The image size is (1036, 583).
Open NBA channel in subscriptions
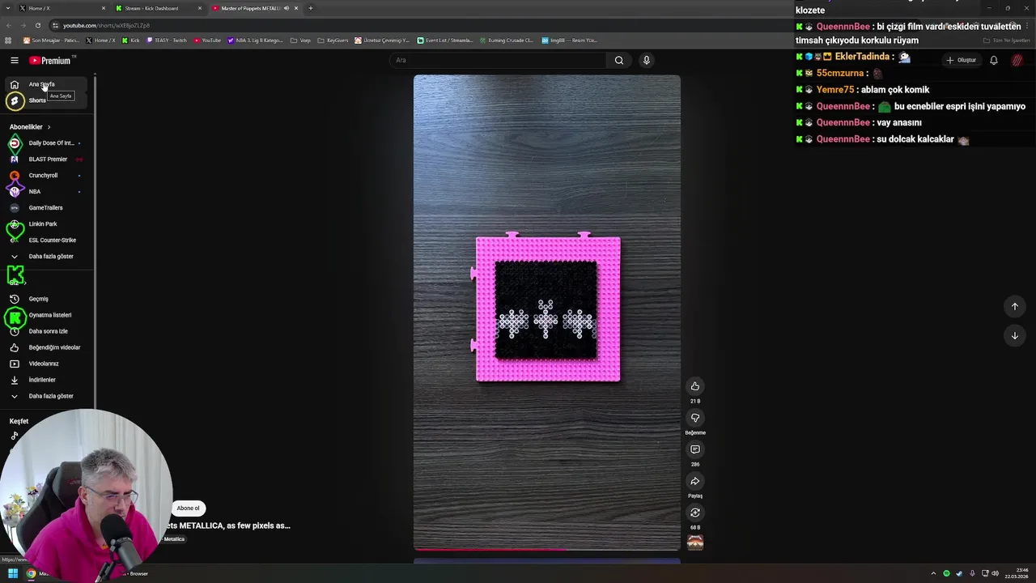(46, 192)
